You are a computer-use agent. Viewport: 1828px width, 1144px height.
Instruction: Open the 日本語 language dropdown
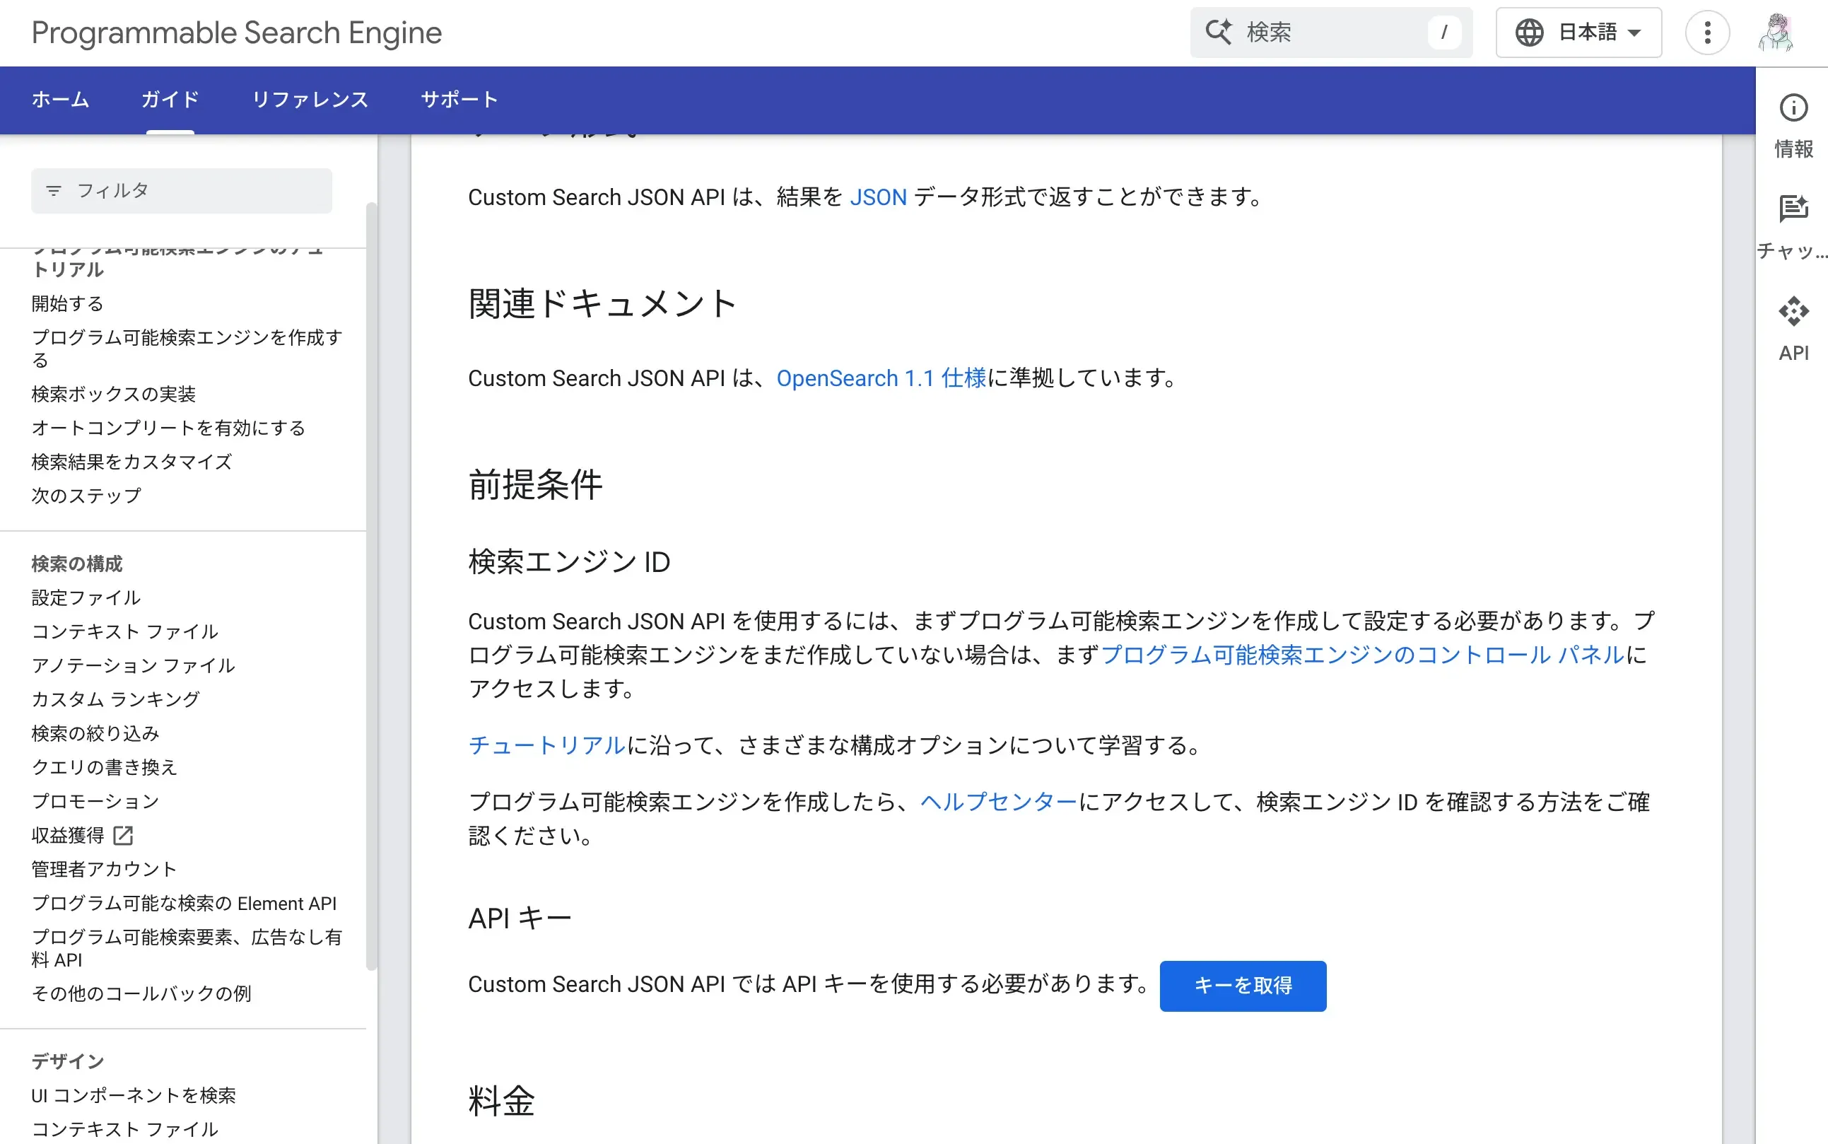tap(1578, 33)
